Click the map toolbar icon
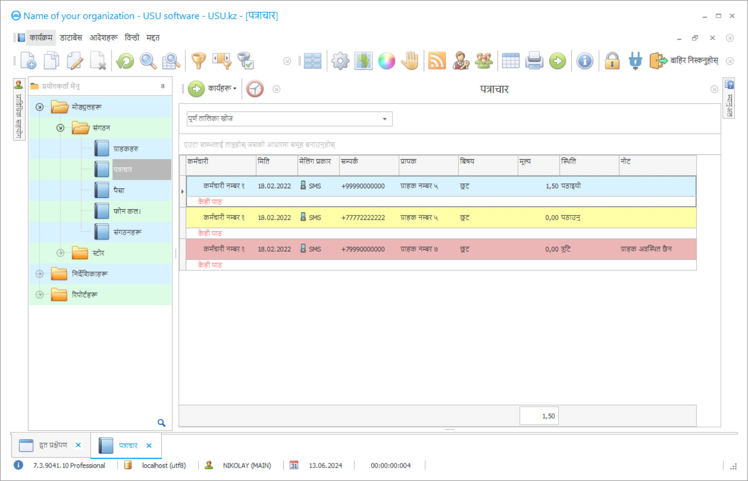Viewport: 748px width, 481px height. pos(363,61)
